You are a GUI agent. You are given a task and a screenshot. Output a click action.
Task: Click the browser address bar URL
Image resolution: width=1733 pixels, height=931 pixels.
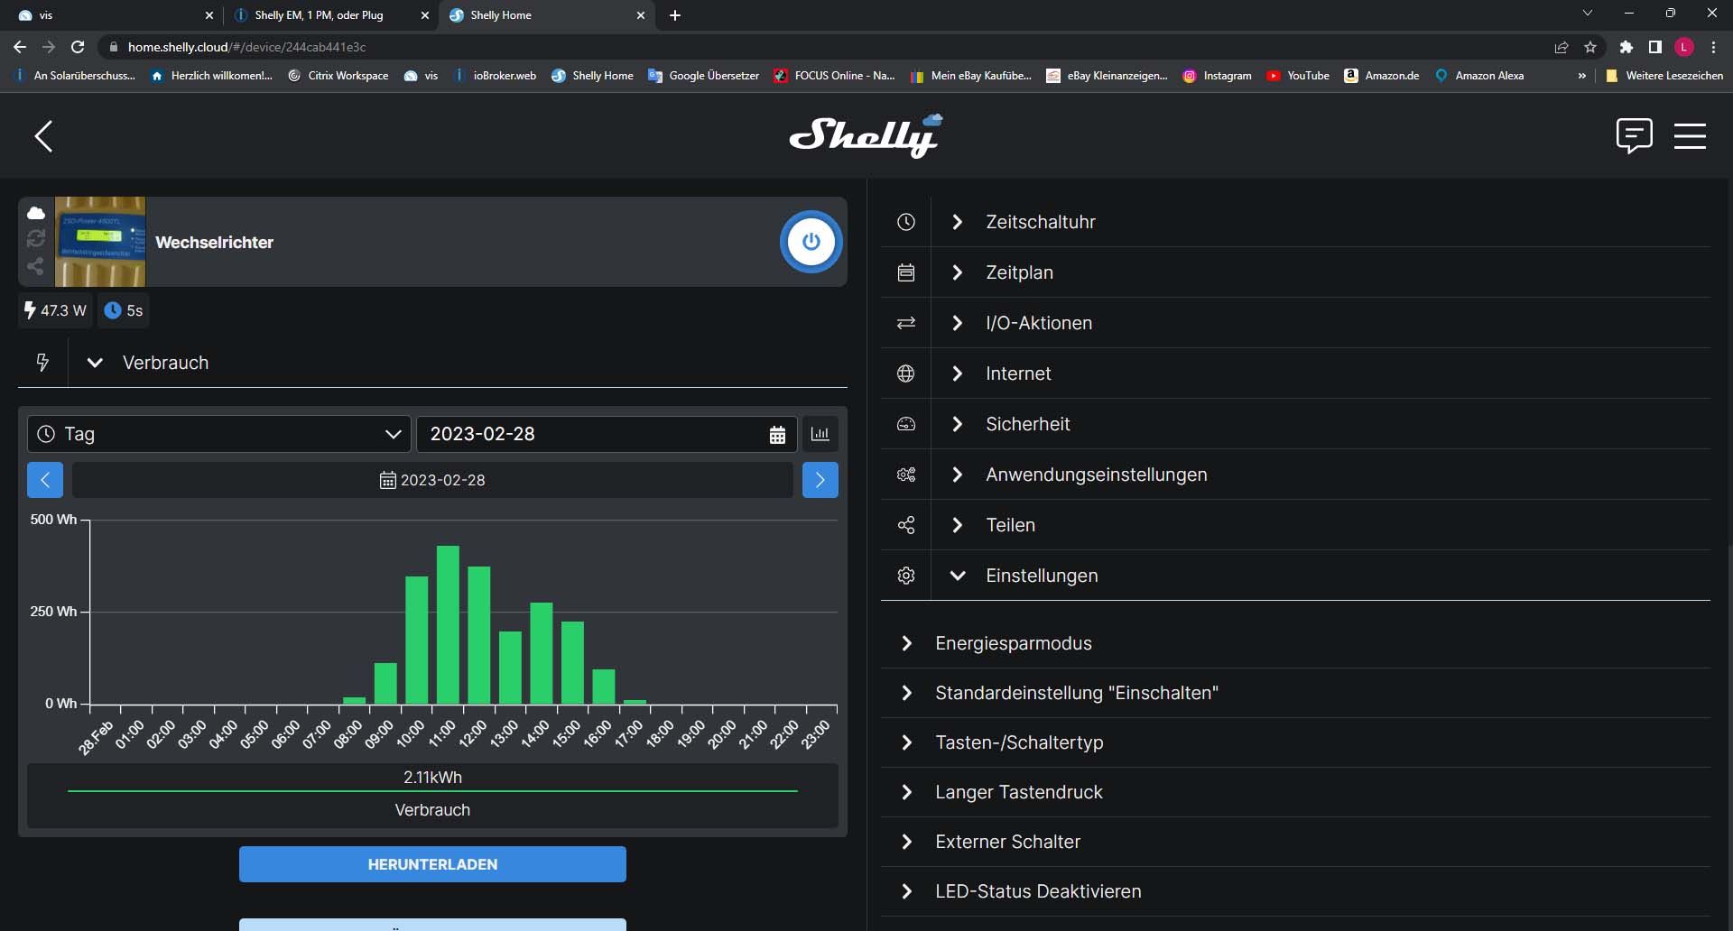(246, 47)
